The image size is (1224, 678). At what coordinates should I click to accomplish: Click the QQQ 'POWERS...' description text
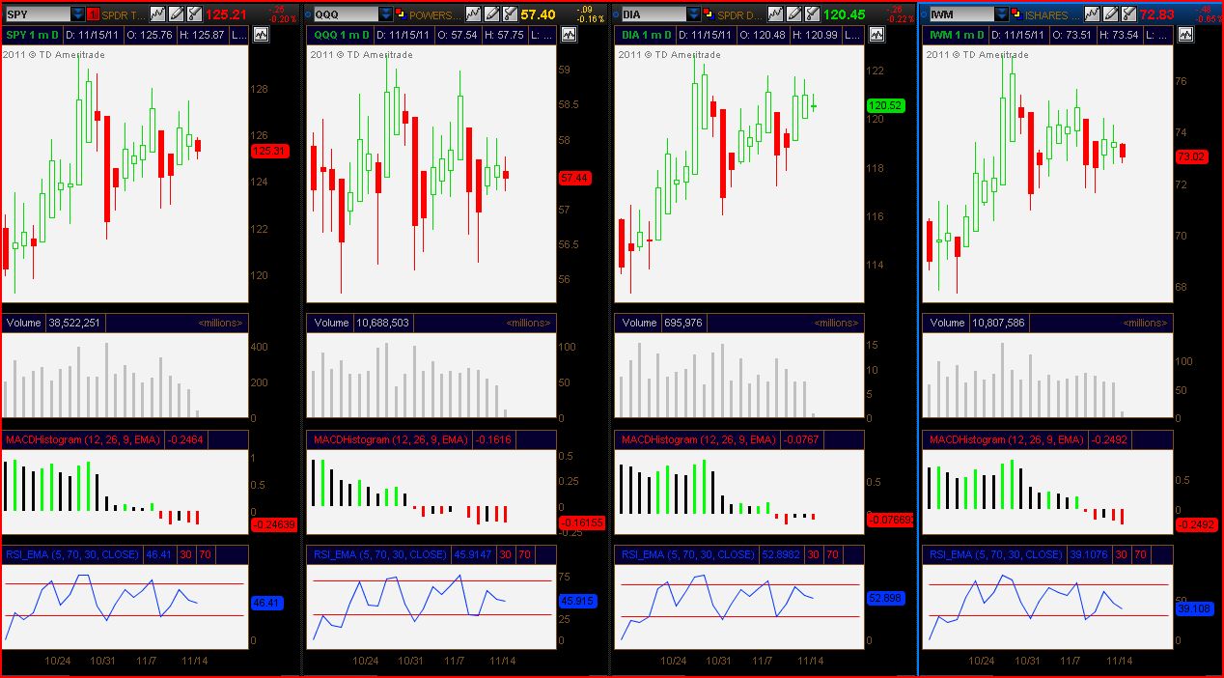coord(434,14)
